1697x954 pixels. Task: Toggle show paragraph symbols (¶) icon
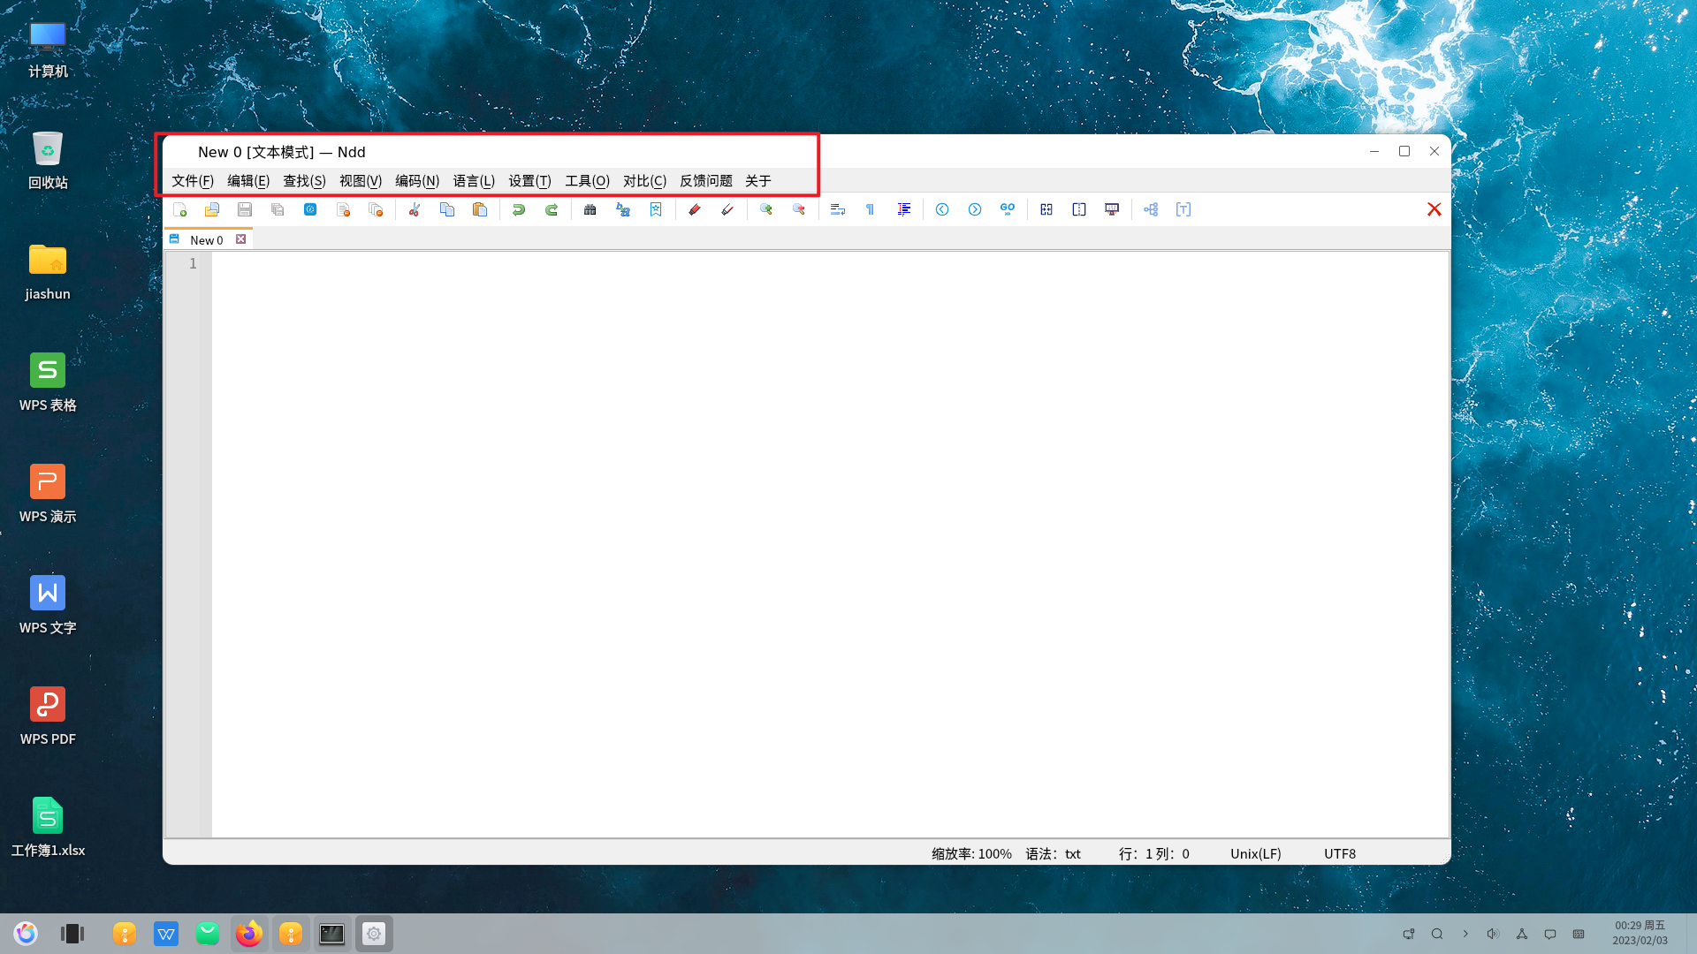click(x=870, y=209)
